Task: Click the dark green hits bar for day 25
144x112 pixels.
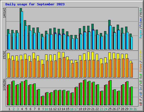Action: click(x=109, y=23)
